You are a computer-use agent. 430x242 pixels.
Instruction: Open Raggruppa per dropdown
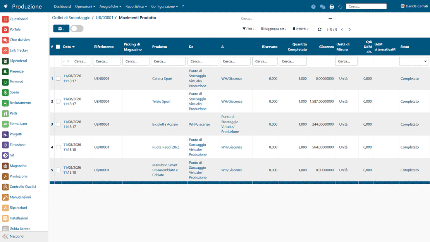tap(273, 29)
